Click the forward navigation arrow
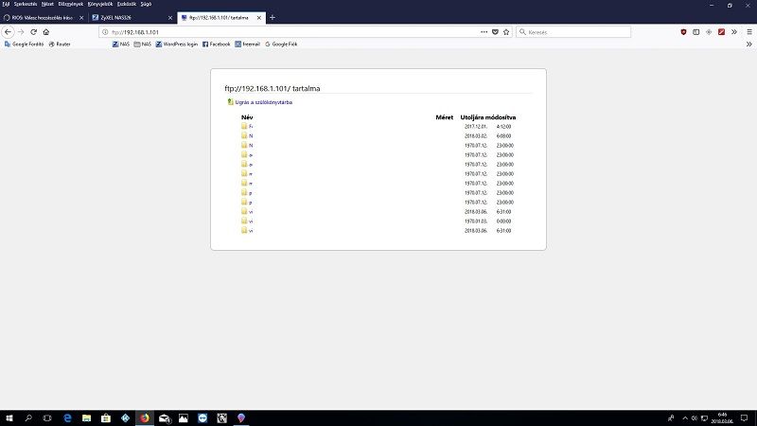This screenshot has height=426, width=757. (x=21, y=32)
